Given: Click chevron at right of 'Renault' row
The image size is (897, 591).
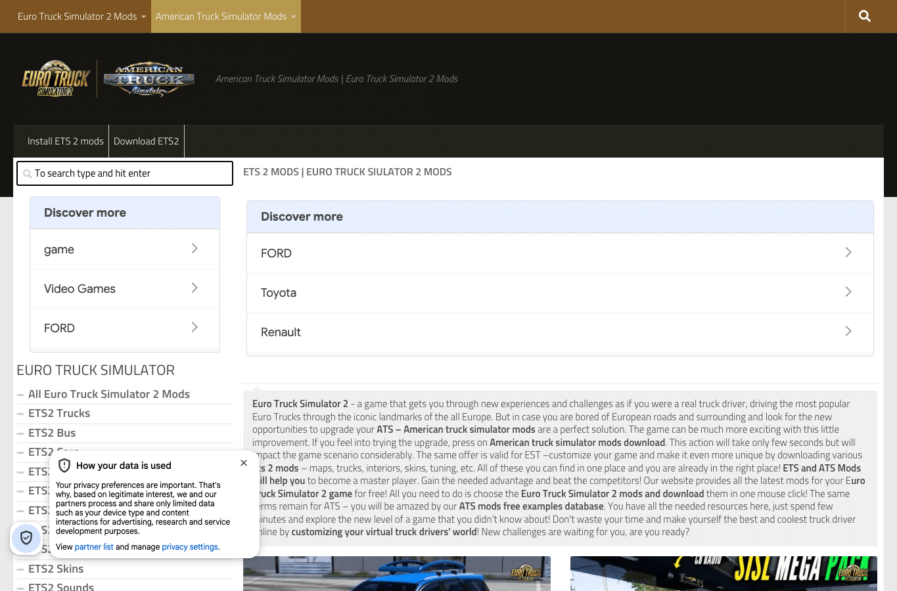Looking at the screenshot, I should (848, 331).
